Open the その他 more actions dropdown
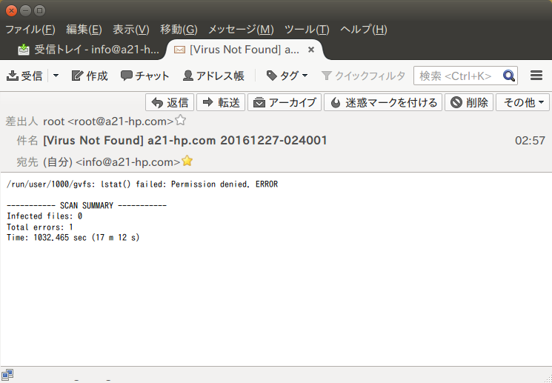This screenshot has width=552, height=383. click(523, 102)
